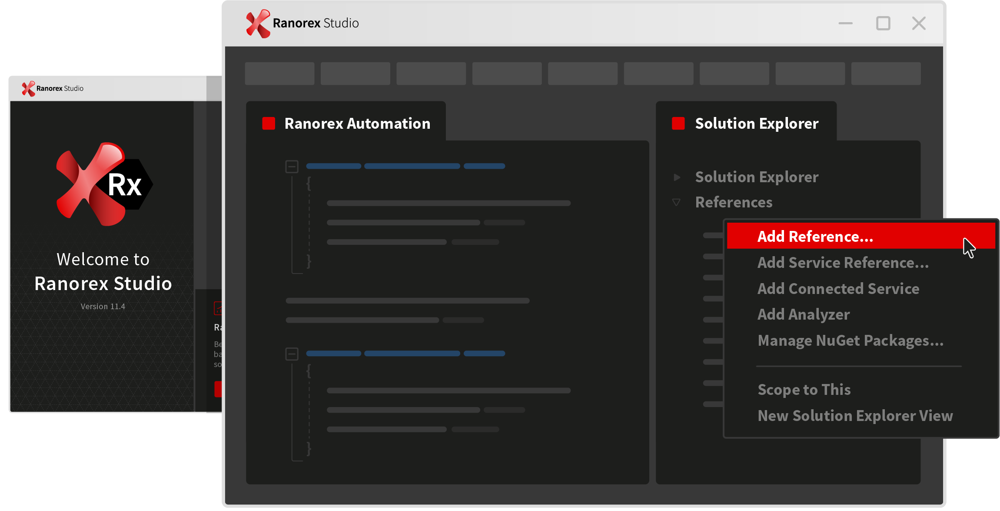Switch to the Ranorex Automation tab

pyautogui.click(x=346, y=122)
